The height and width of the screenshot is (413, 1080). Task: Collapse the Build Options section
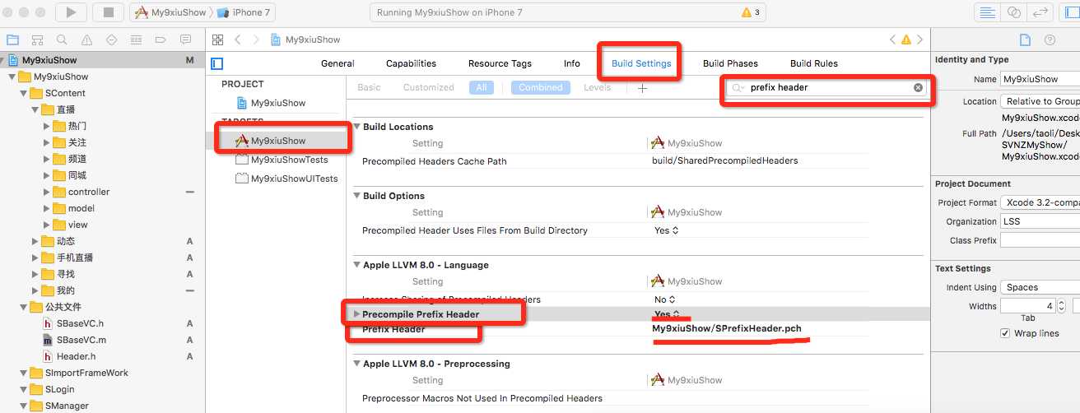click(356, 196)
